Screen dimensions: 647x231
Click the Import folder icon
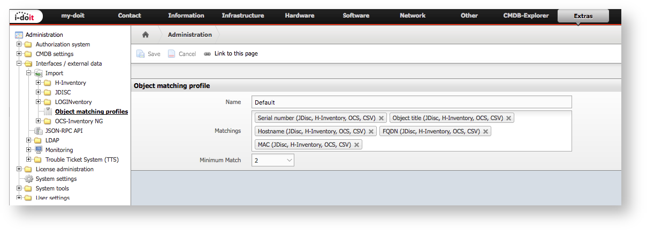pos(39,73)
